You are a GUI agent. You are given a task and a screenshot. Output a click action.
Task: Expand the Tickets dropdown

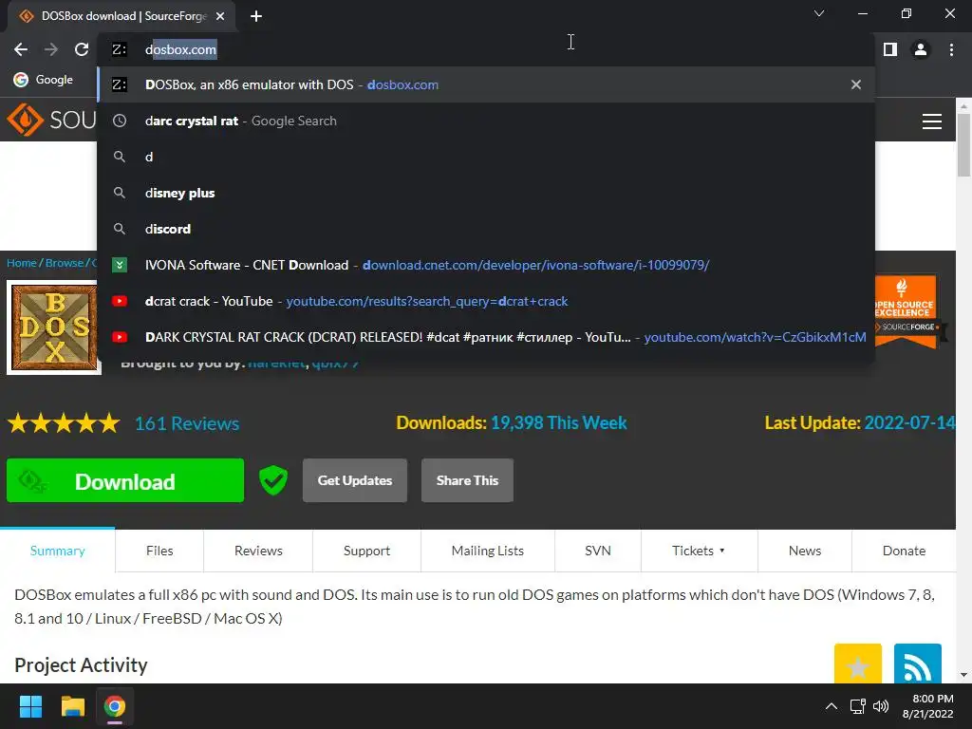(x=699, y=551)
